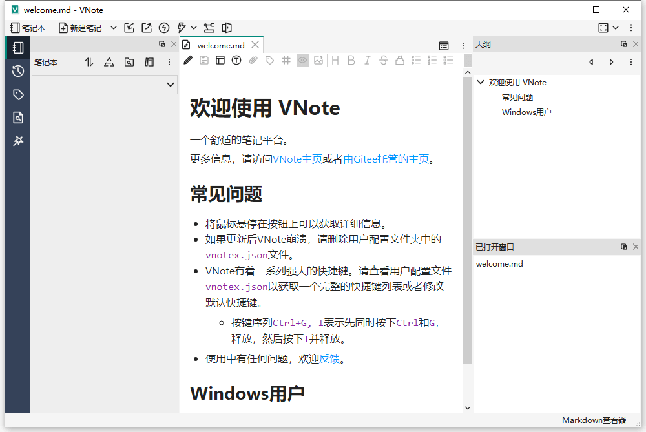This screenshot has height=432, width=646.
Task: Click the layout panel icon in main toolbar
Action: click(x=227, y=28)
